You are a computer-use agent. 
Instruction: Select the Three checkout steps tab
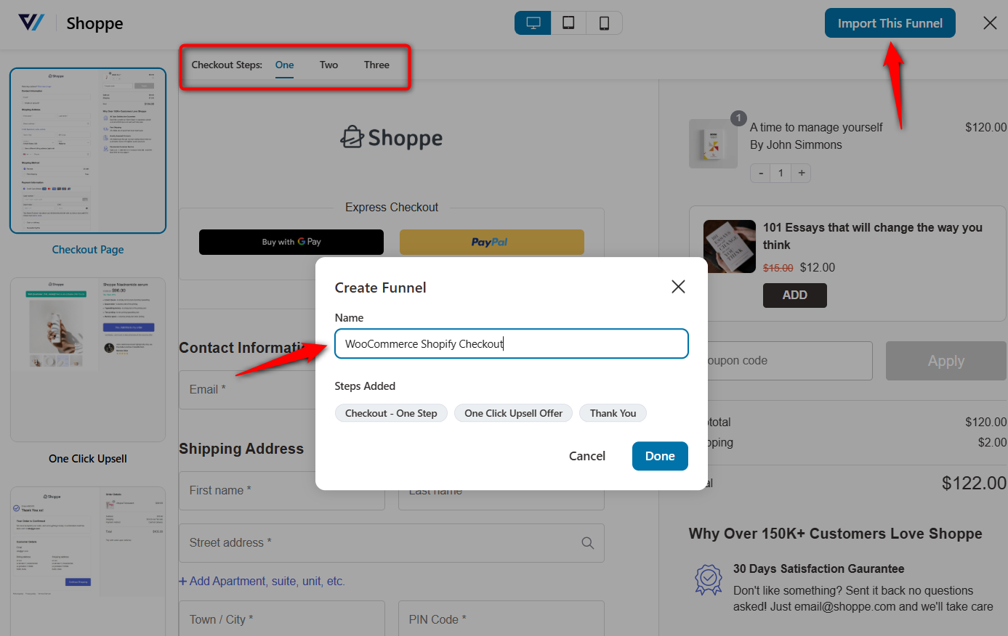(376, 65)
